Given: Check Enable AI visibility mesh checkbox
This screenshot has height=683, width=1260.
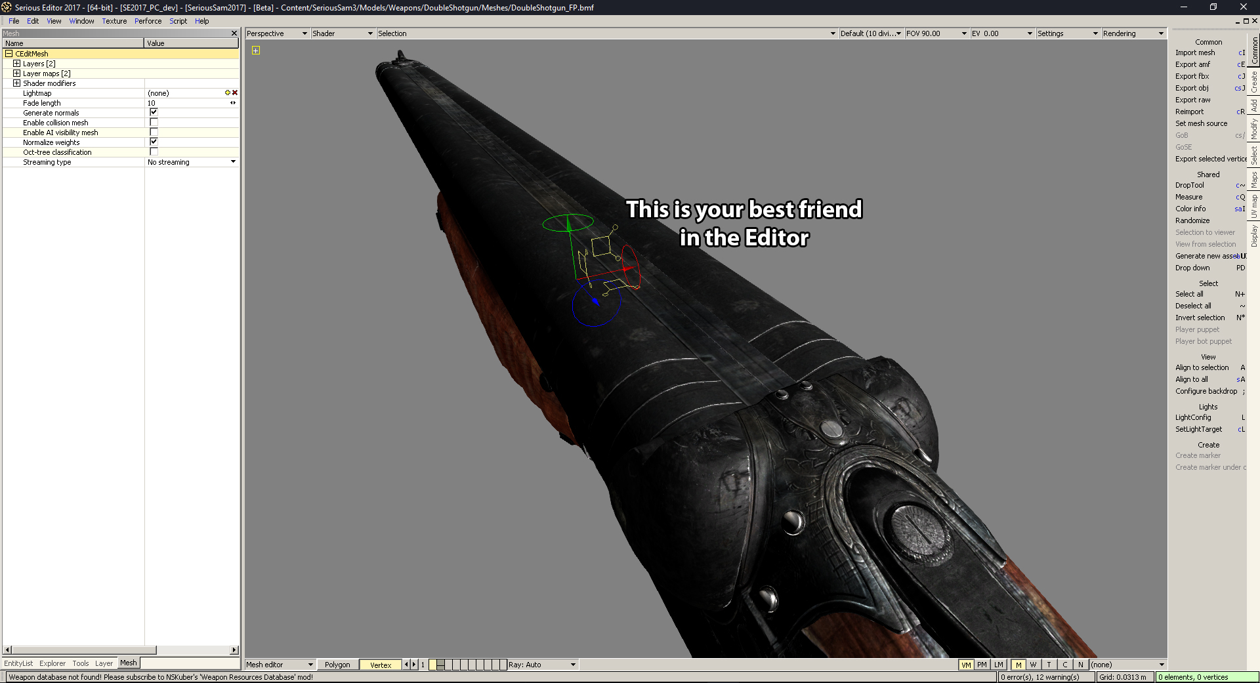Looking at the screenshot, I should click(154, 133).
